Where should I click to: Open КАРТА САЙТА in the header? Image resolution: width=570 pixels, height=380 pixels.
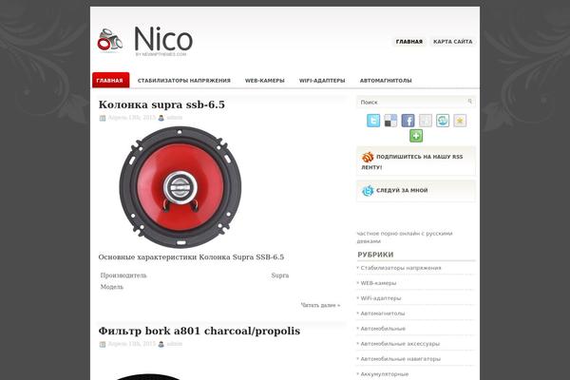[x=452, y=42]
